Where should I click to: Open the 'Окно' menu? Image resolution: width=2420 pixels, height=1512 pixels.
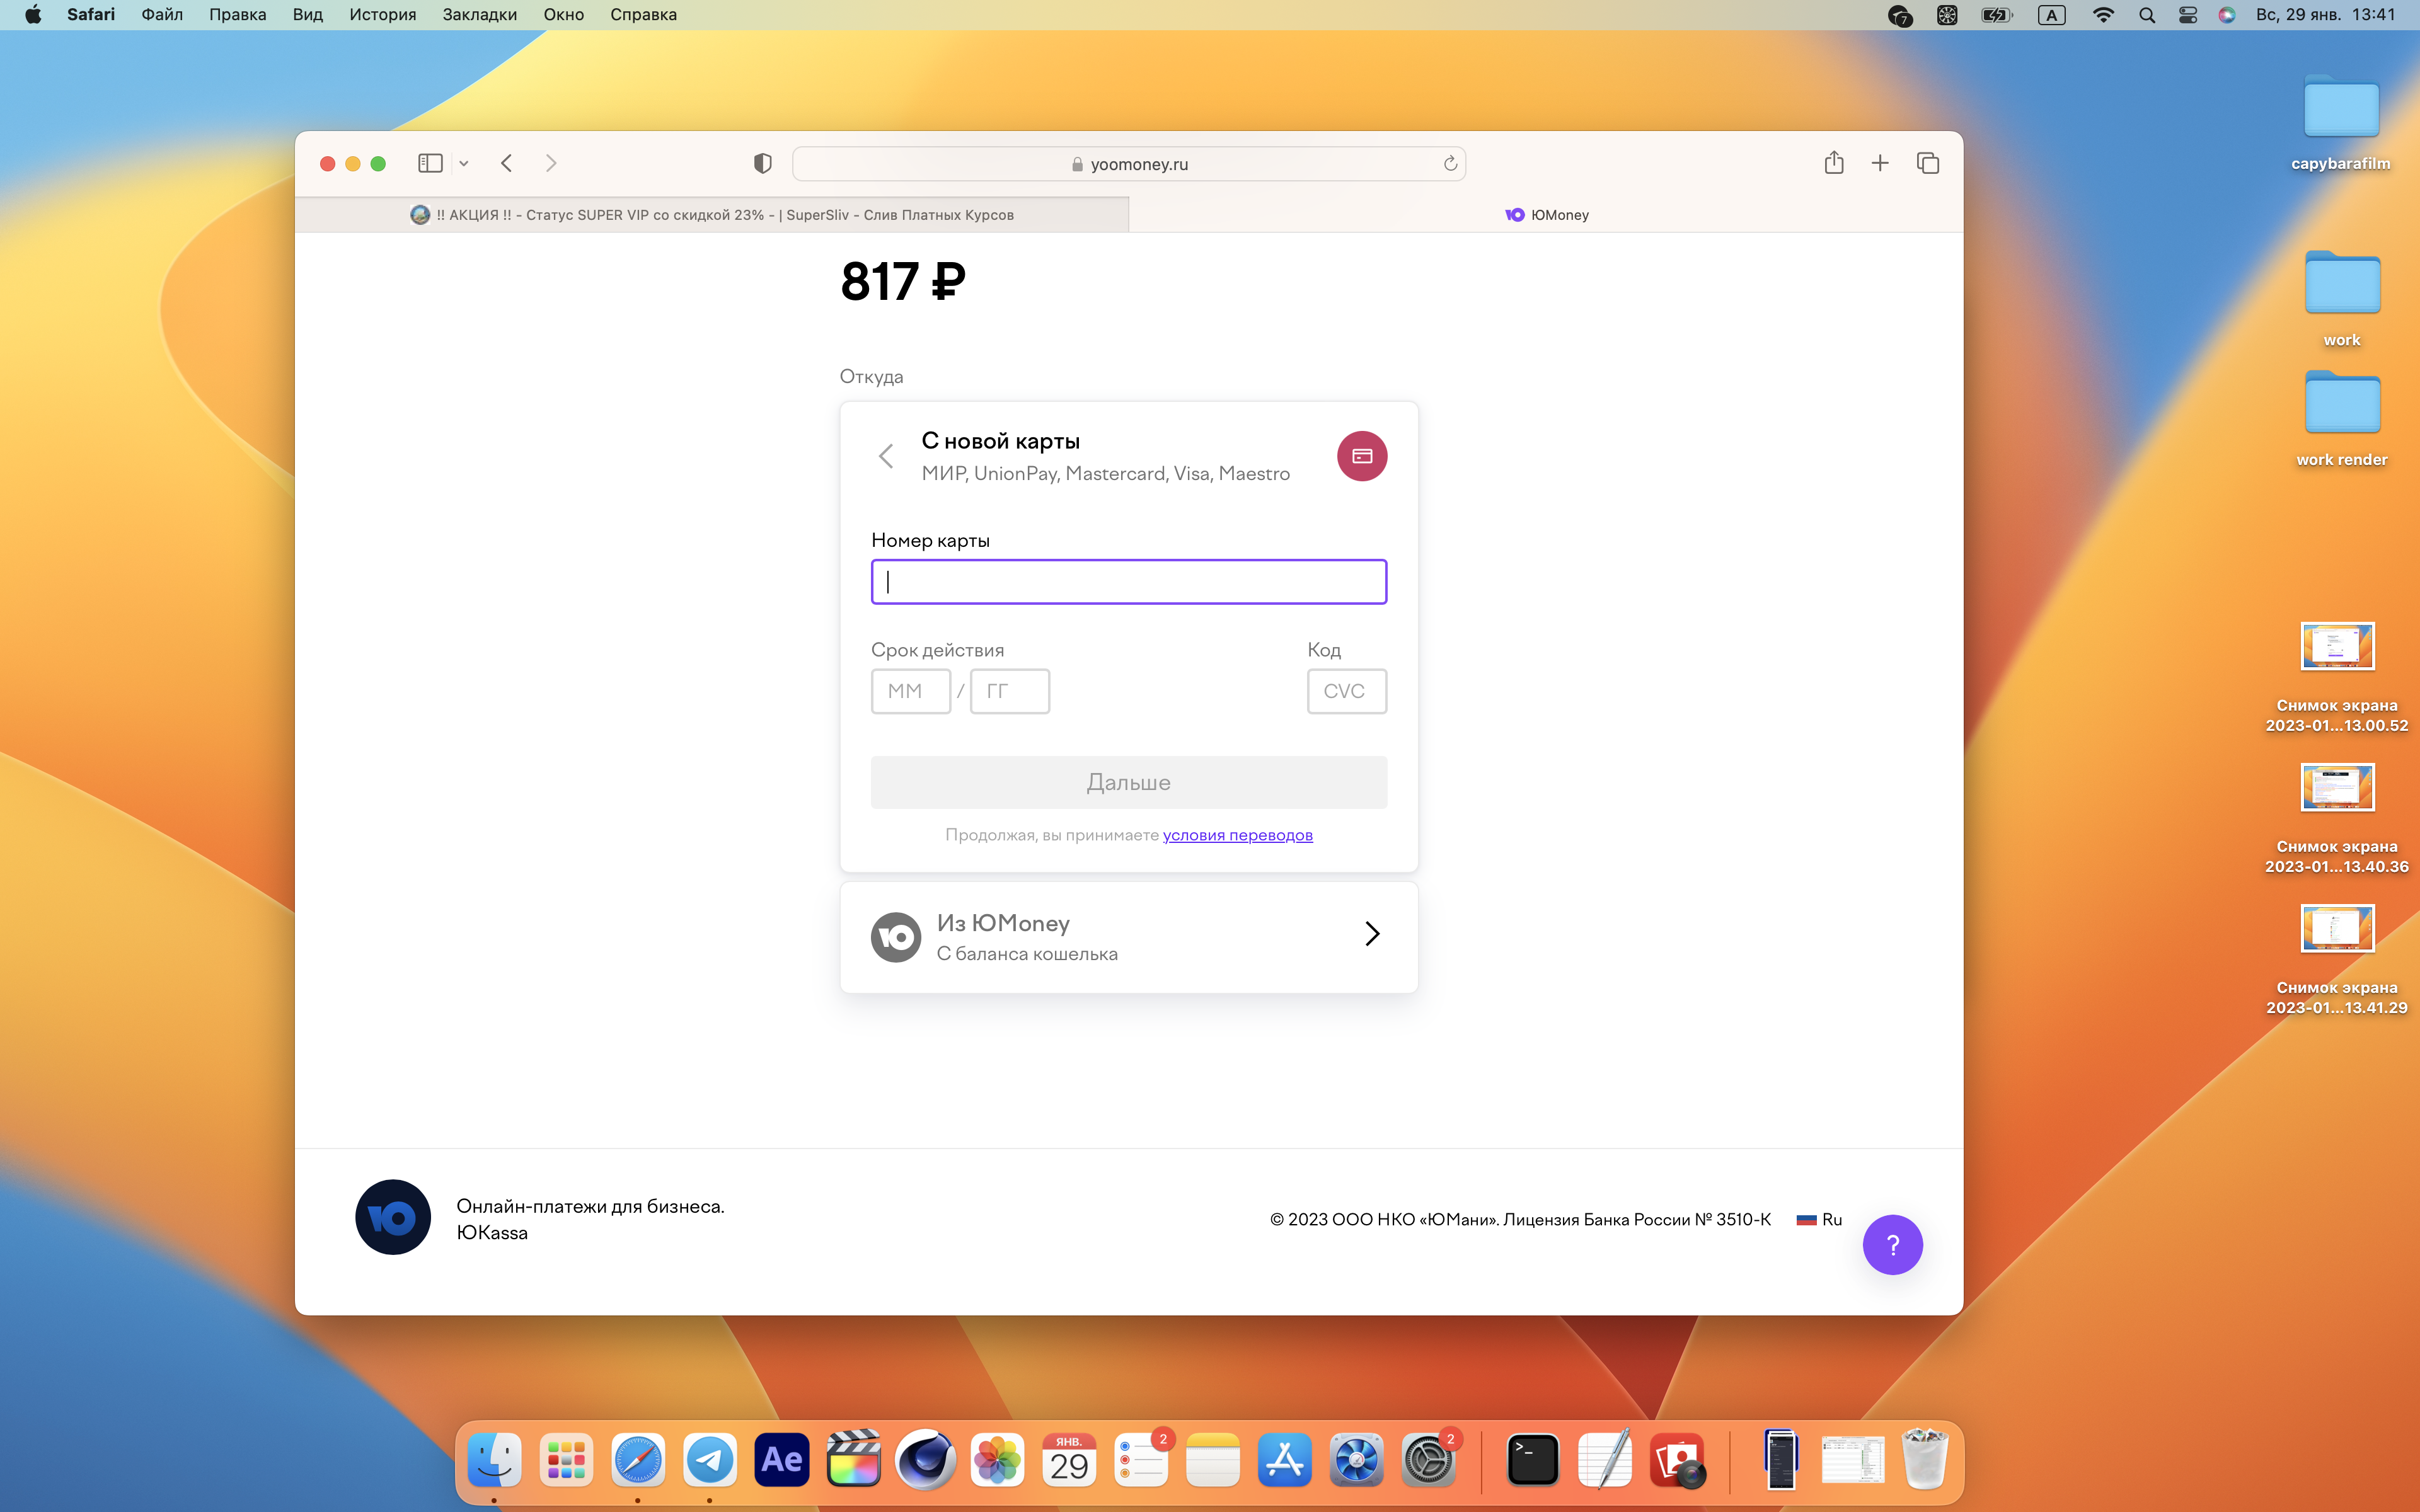click(x=564, y=15)
